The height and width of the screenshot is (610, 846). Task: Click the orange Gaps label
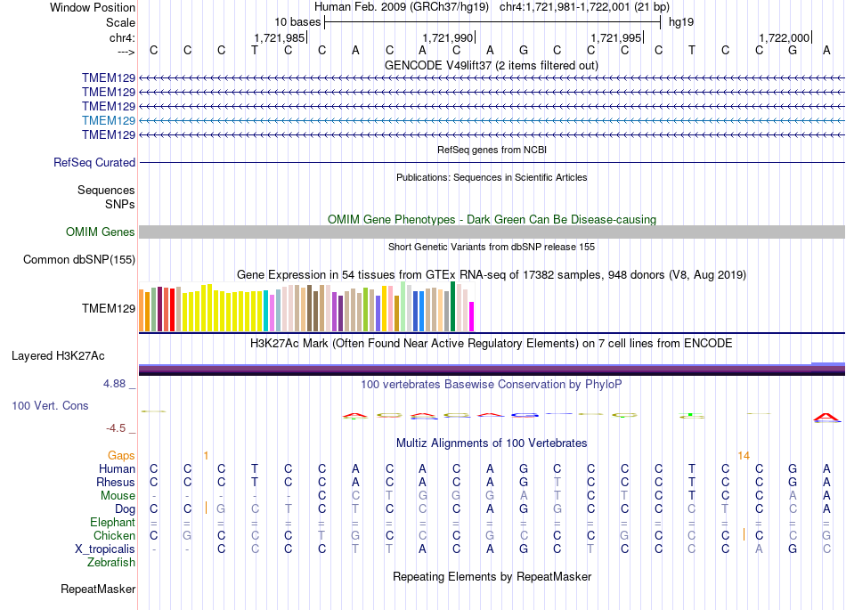point(121,456)
